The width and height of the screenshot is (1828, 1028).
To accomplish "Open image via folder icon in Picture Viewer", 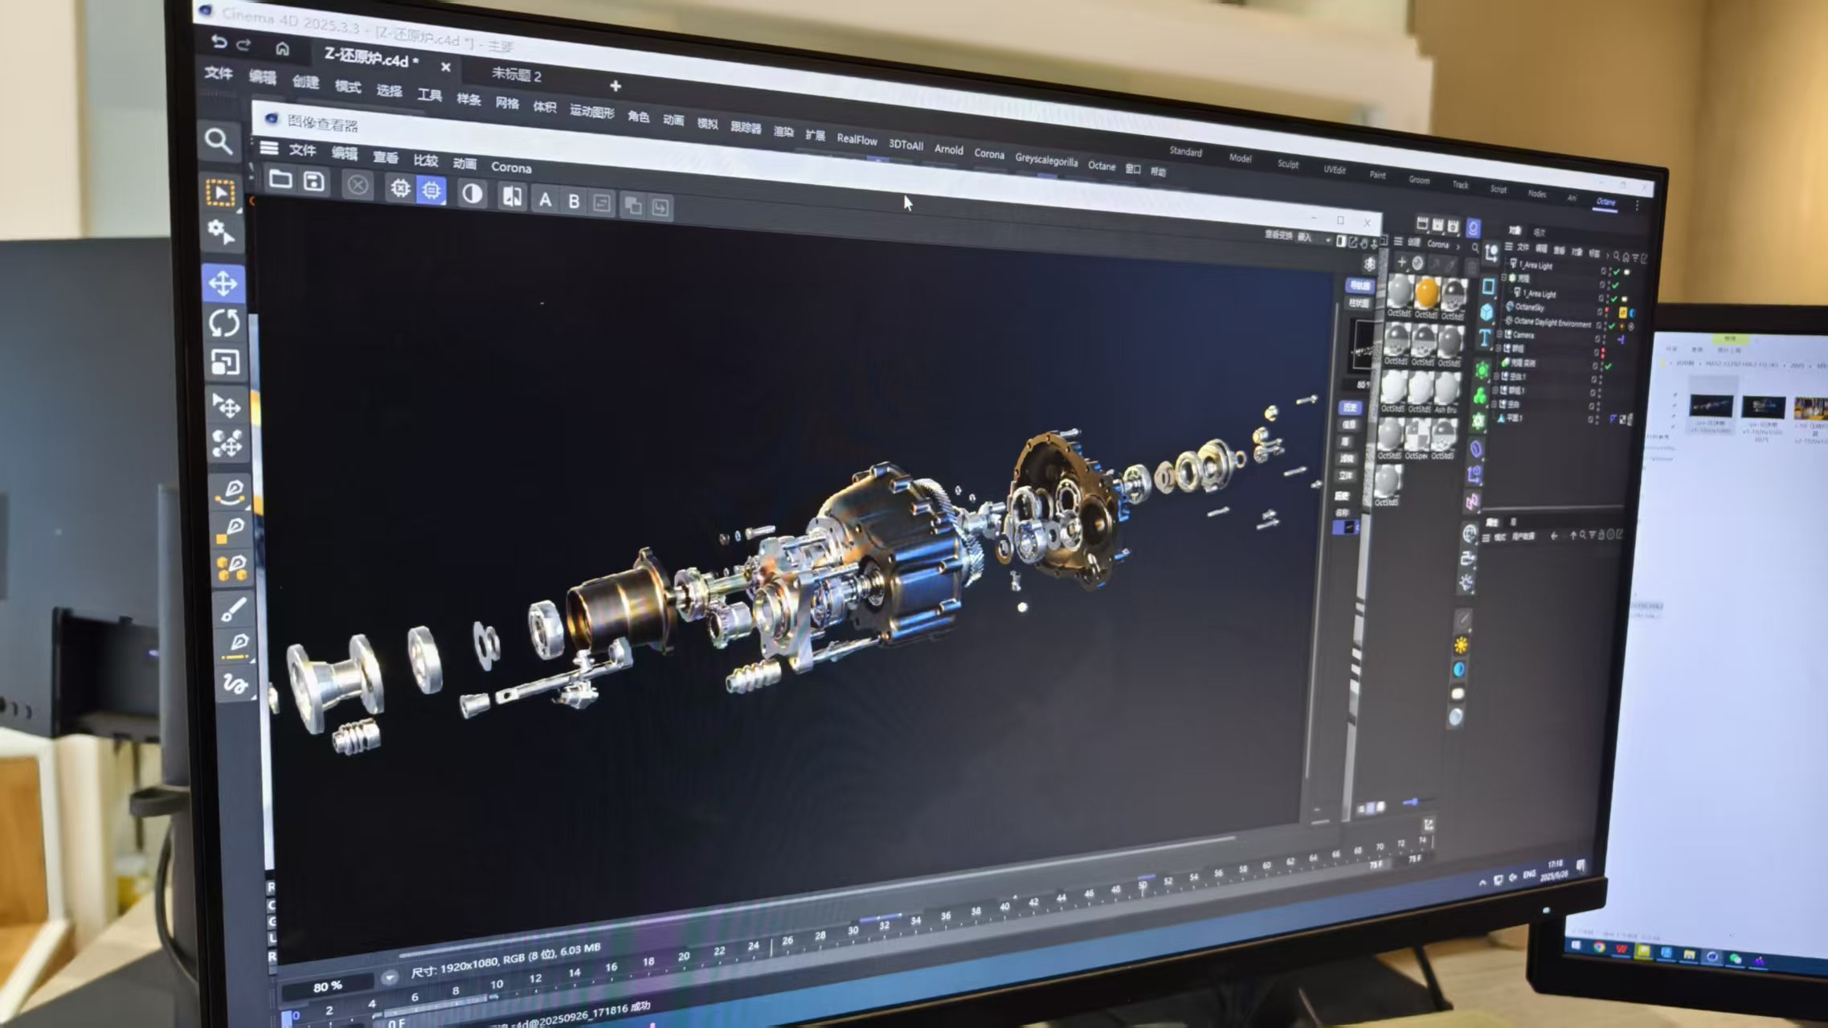I will point(280,178).
